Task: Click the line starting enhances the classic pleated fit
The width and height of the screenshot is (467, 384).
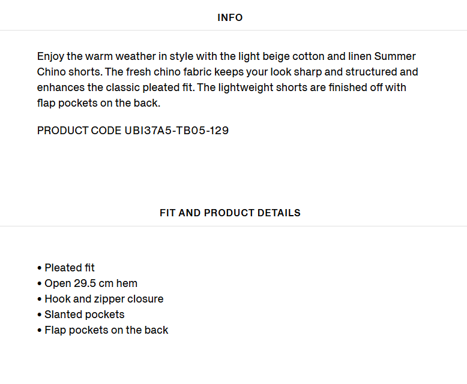Action: pos(221,87)
